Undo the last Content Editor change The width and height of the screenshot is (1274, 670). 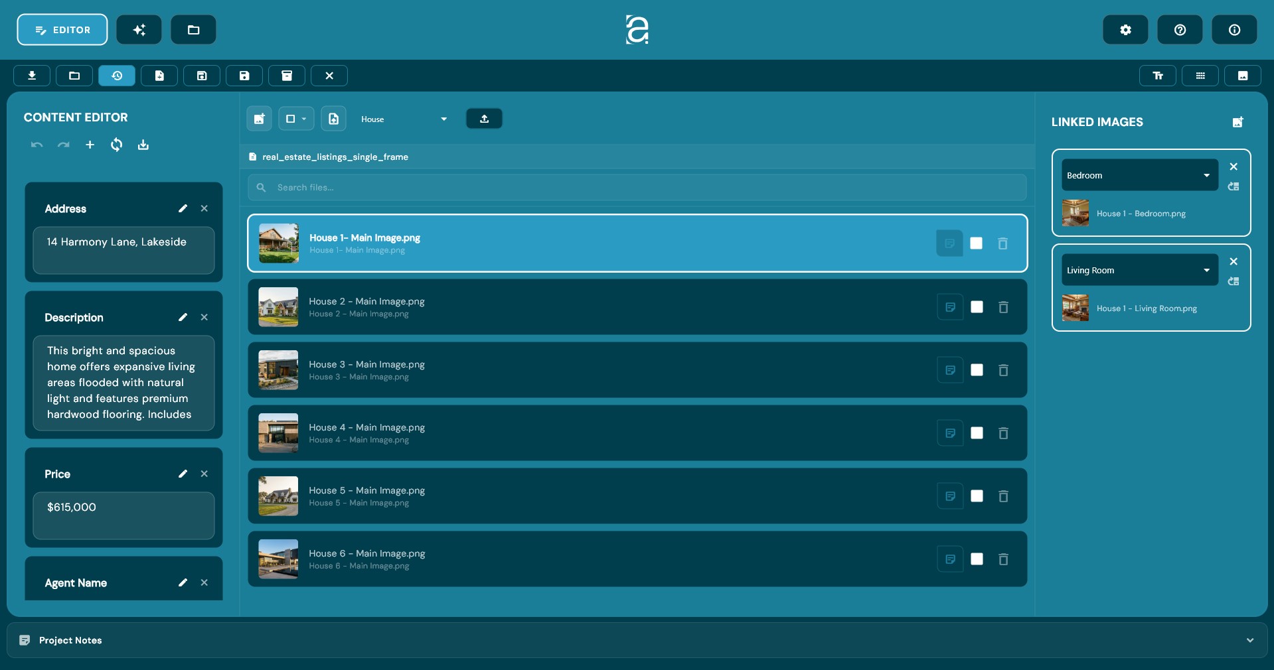(37, 145)
